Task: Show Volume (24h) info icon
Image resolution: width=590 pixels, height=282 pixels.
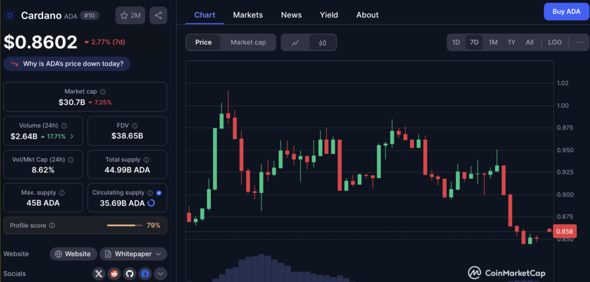Action: tap(64, 126)
